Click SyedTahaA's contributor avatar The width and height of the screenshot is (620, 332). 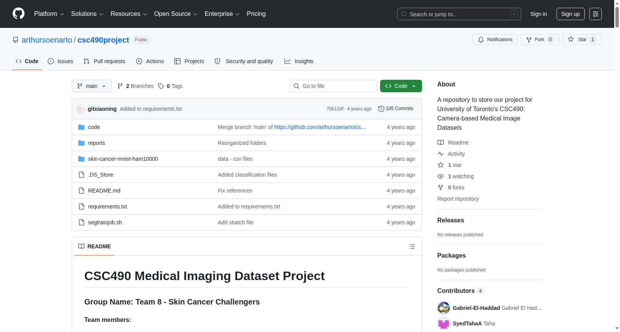pos(444,323)
